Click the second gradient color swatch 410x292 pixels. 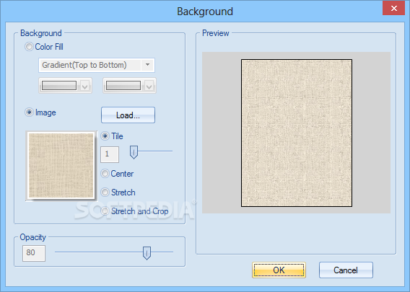point(123,86)
